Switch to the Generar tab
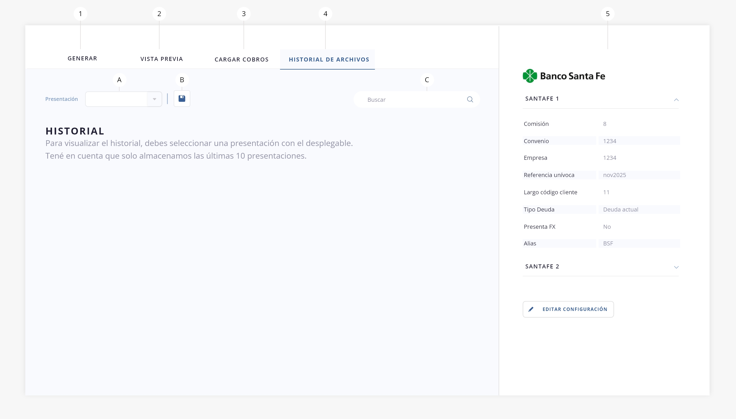The image size is (736, 419). [x=82, y=58]
